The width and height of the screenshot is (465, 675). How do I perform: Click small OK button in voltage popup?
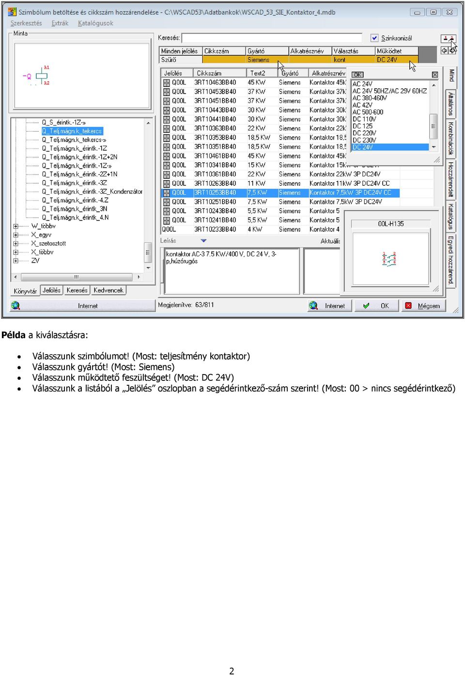357,75
